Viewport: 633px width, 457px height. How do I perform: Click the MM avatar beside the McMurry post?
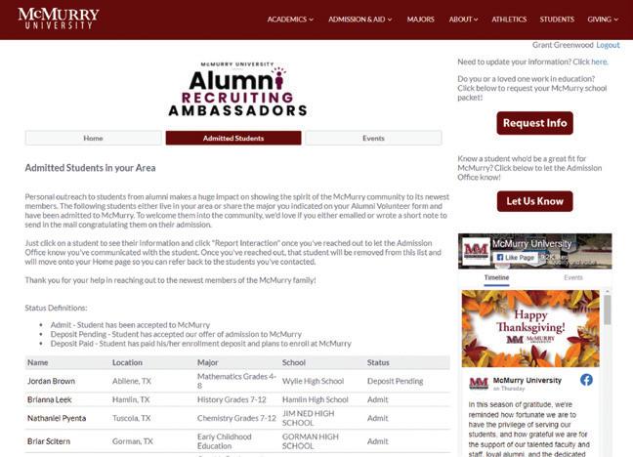click(479, 383)
